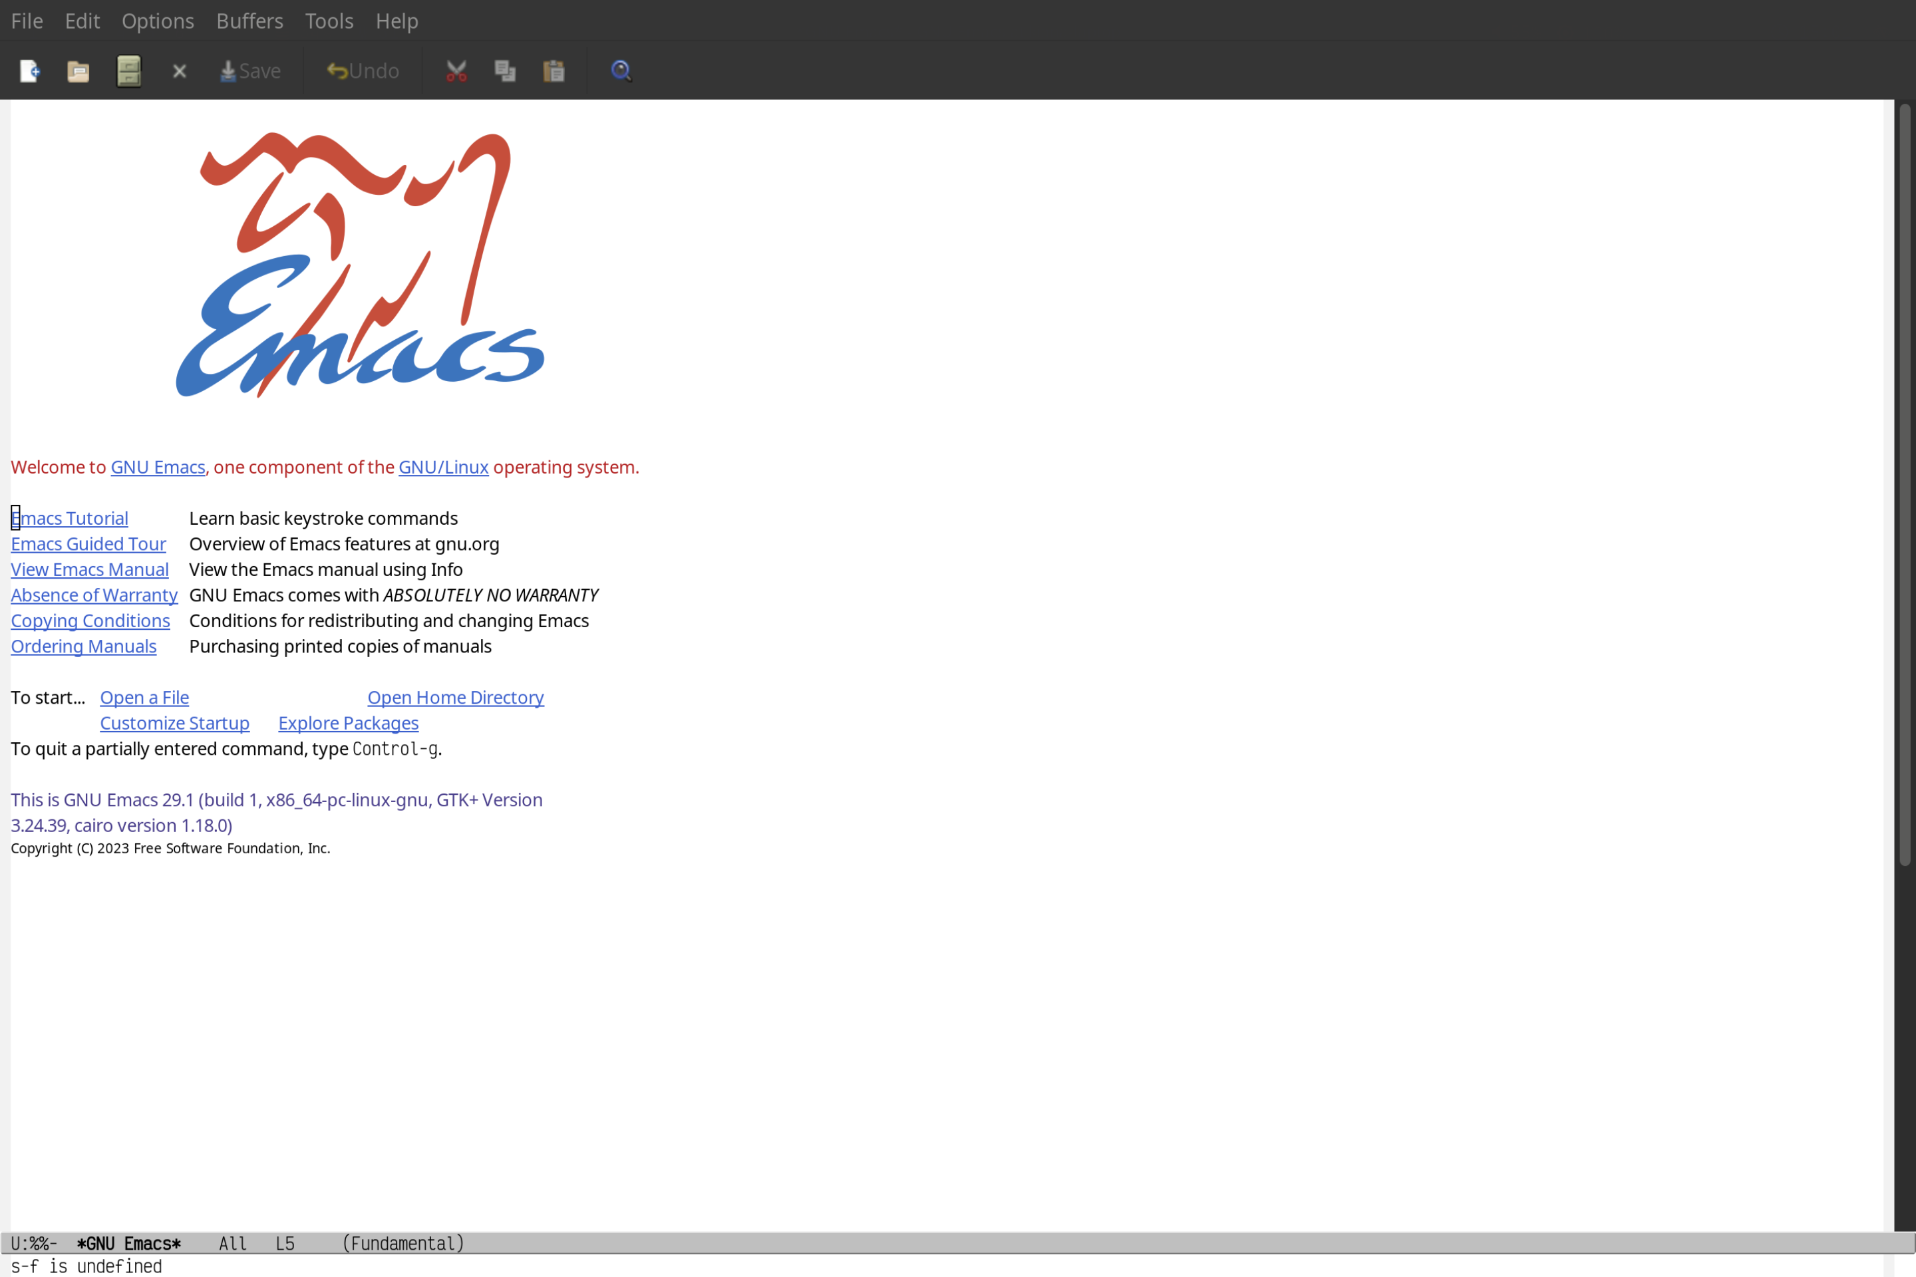Screen dimensions: 1916x1277
Task: Expand the Options menu
Action: click(157, 20)
